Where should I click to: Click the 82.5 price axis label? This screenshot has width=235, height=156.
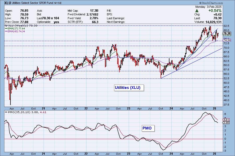click(226, 26)
